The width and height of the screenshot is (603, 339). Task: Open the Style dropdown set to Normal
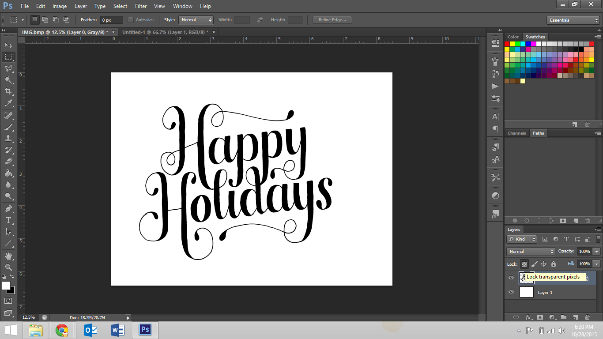click(x=196, y=20)
